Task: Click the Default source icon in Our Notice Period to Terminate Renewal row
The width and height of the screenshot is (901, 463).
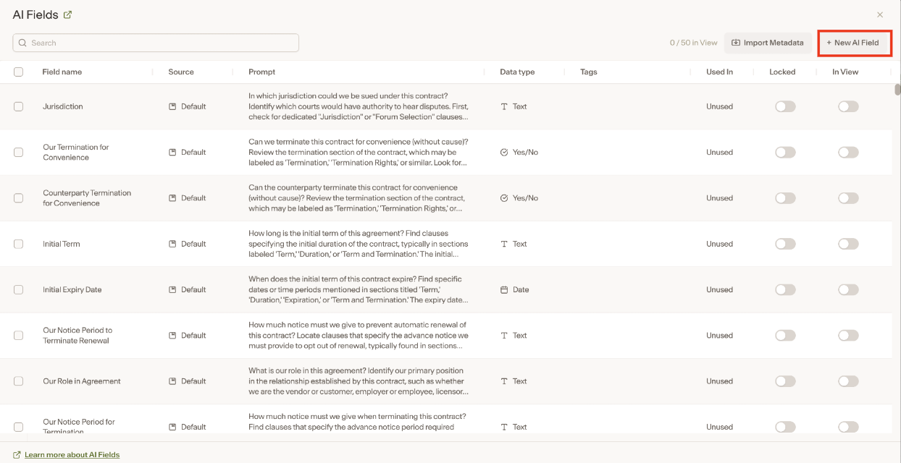Action: [x=172, y=336]
